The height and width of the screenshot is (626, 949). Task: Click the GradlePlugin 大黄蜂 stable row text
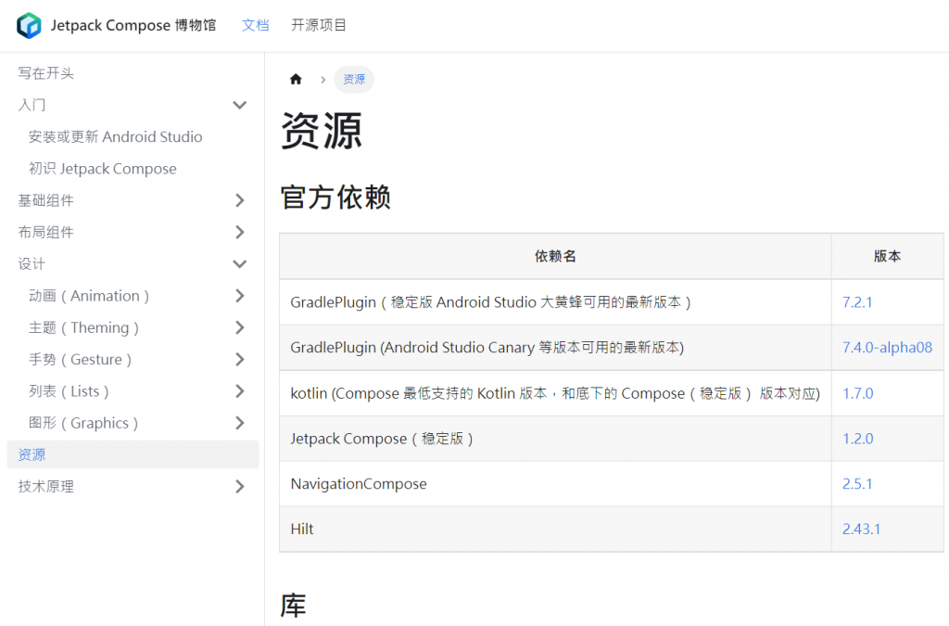click(x=491, y=302)
